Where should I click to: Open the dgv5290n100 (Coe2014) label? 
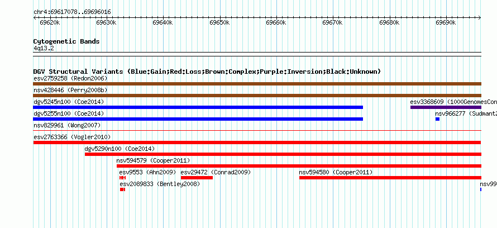click(120, 149)
